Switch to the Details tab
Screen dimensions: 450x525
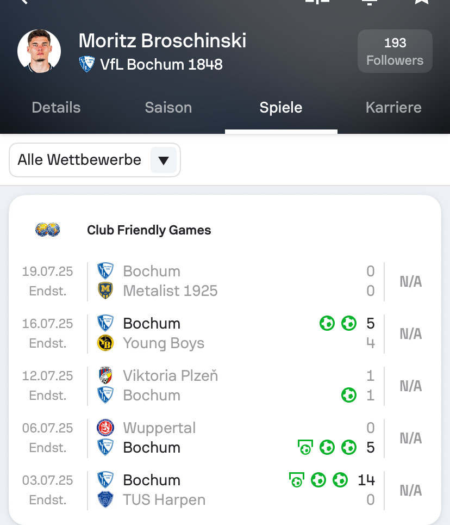click(x=56, y=108)
